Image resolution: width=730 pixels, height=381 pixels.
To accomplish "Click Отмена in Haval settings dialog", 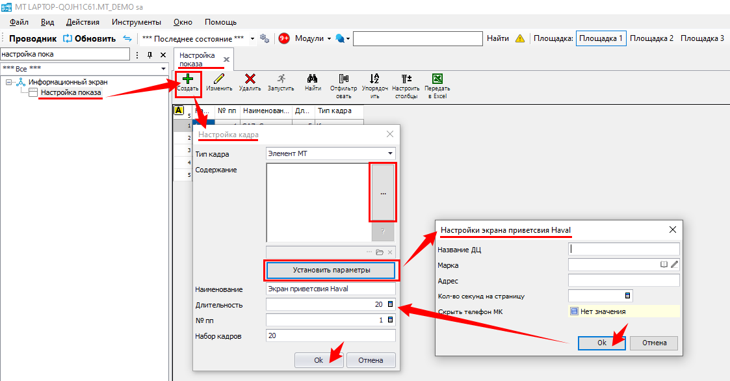I will coord(655,343).
